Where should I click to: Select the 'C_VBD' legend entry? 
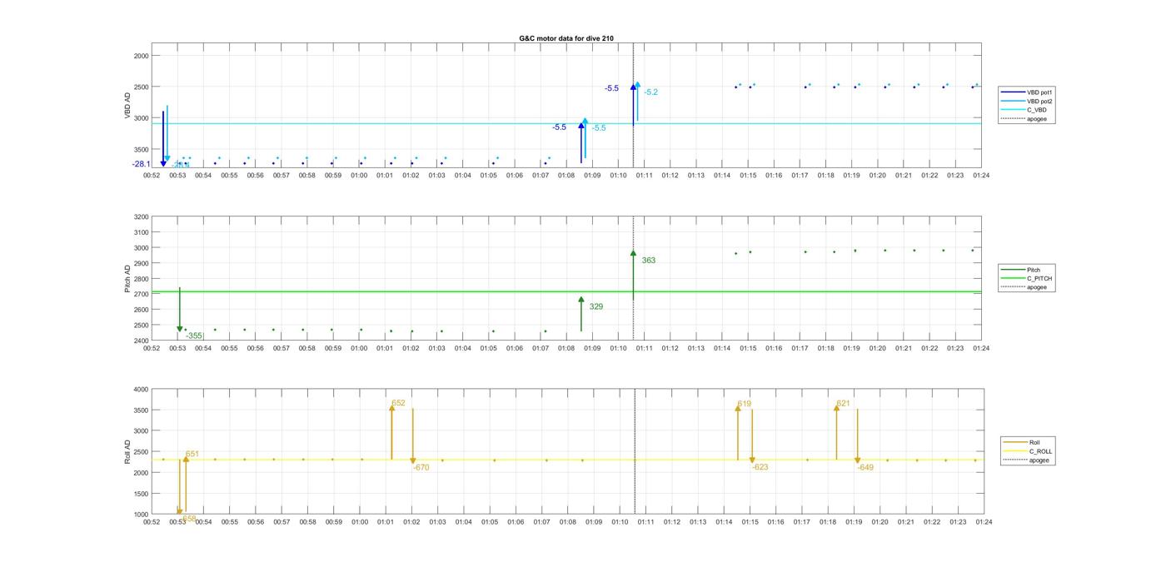[1024, 110]
